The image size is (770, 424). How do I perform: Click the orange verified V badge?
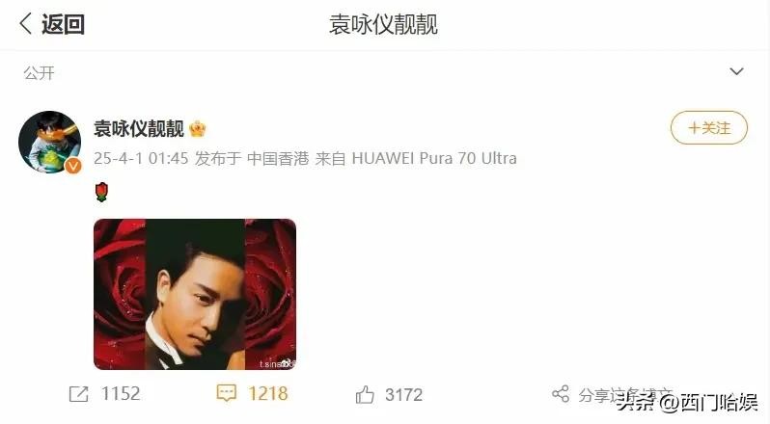pos(73,166)
